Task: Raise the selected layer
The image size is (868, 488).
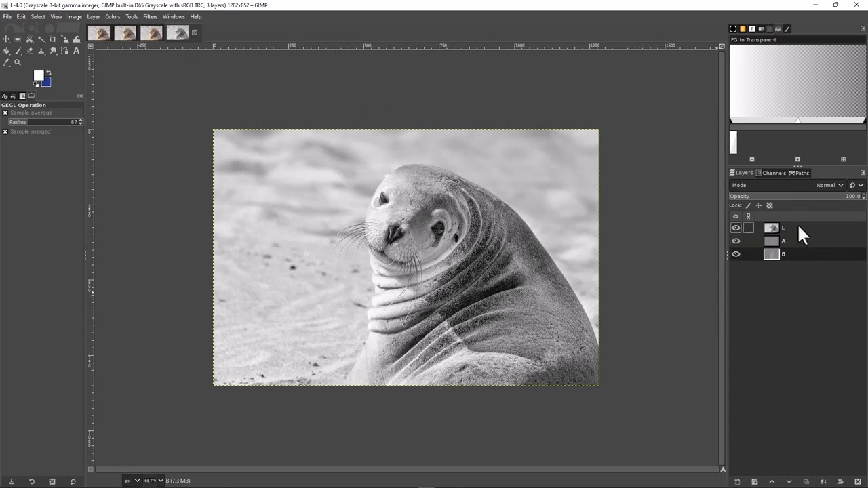Action: click(x=772, y=482)
